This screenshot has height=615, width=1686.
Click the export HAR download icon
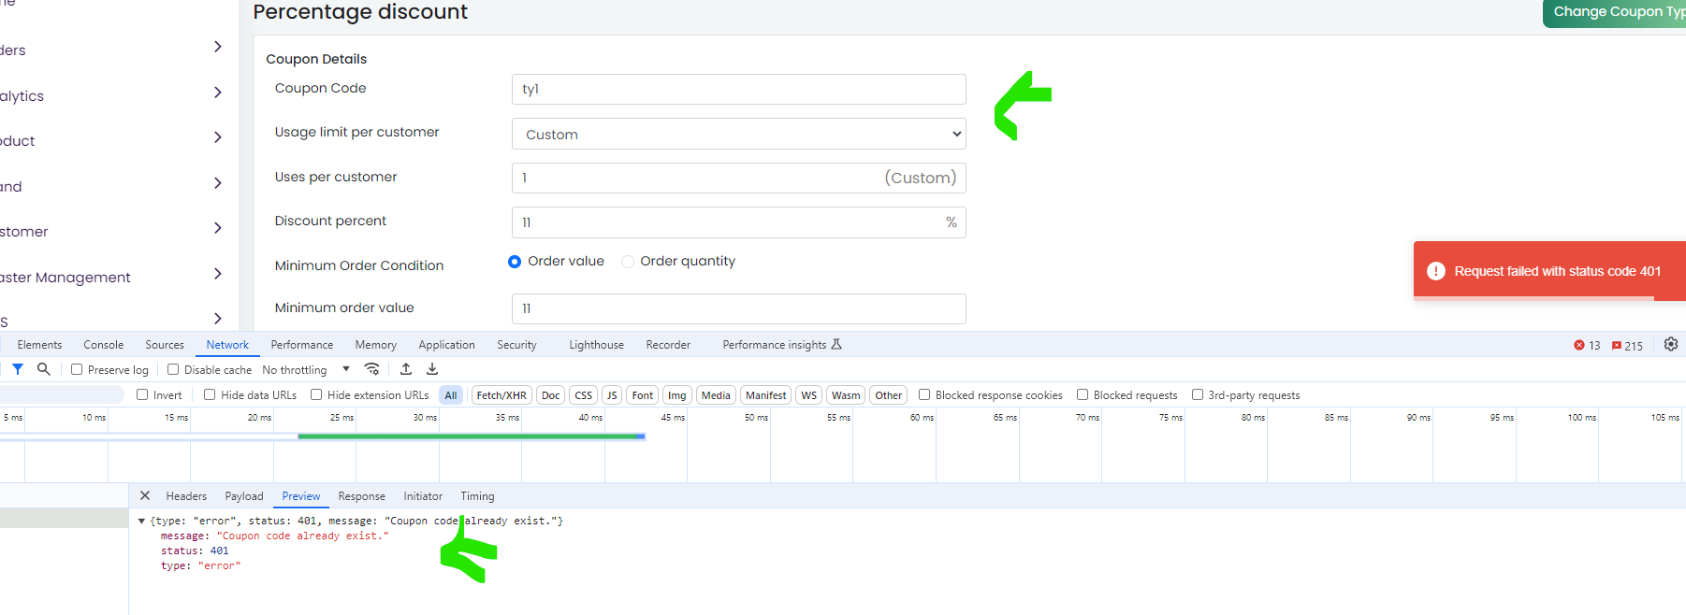432,369
